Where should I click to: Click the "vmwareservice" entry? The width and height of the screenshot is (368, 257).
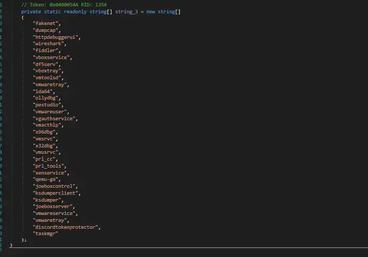pyautogui.click(x=54, y=213)
